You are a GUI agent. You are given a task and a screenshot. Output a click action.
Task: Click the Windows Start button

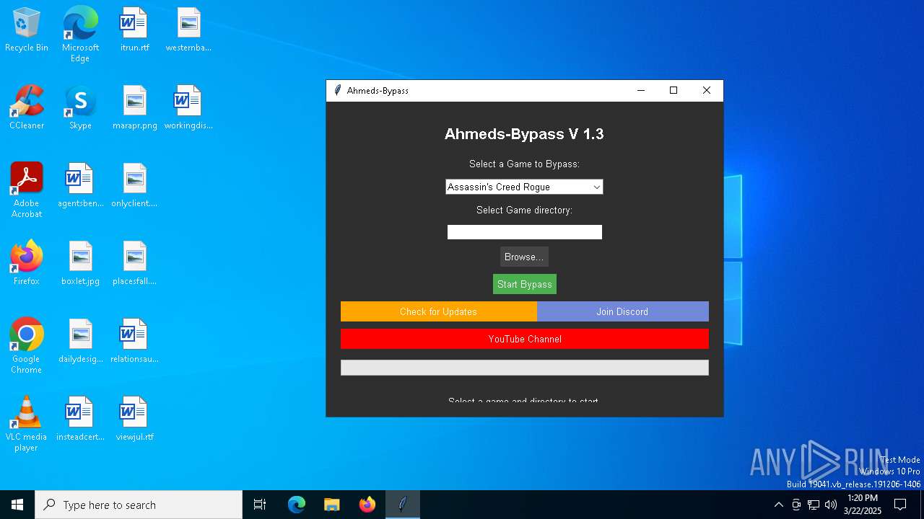tap(17, 505)
